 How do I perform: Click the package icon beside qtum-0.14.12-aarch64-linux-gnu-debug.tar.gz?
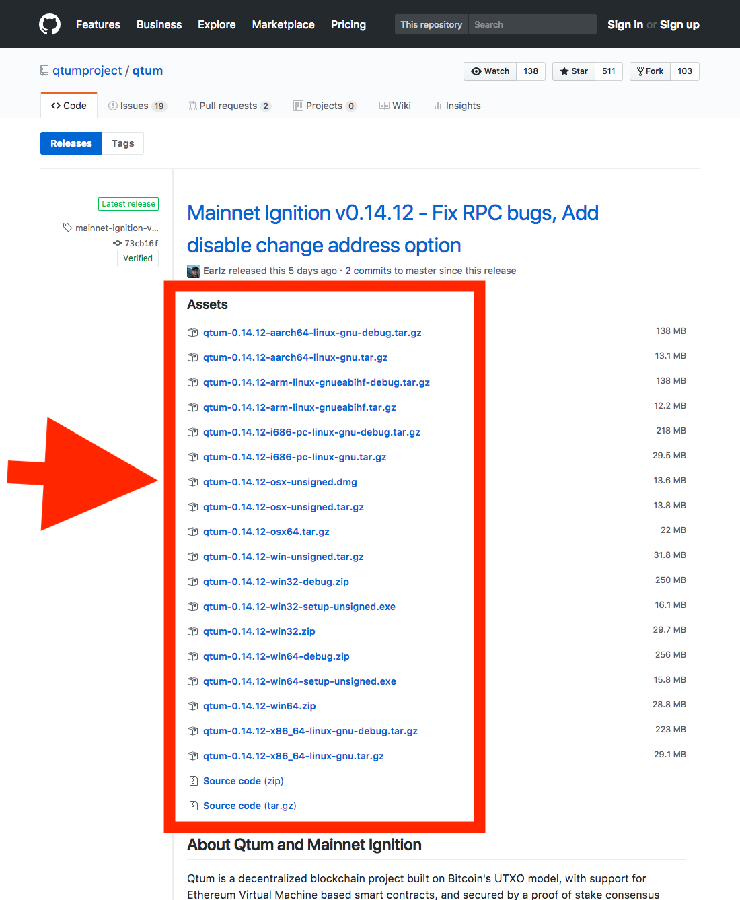tap(193, 333)
